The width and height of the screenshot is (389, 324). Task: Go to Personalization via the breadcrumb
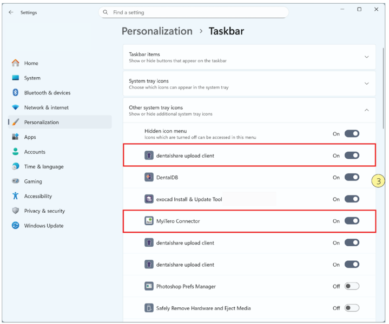coord(157,31)
